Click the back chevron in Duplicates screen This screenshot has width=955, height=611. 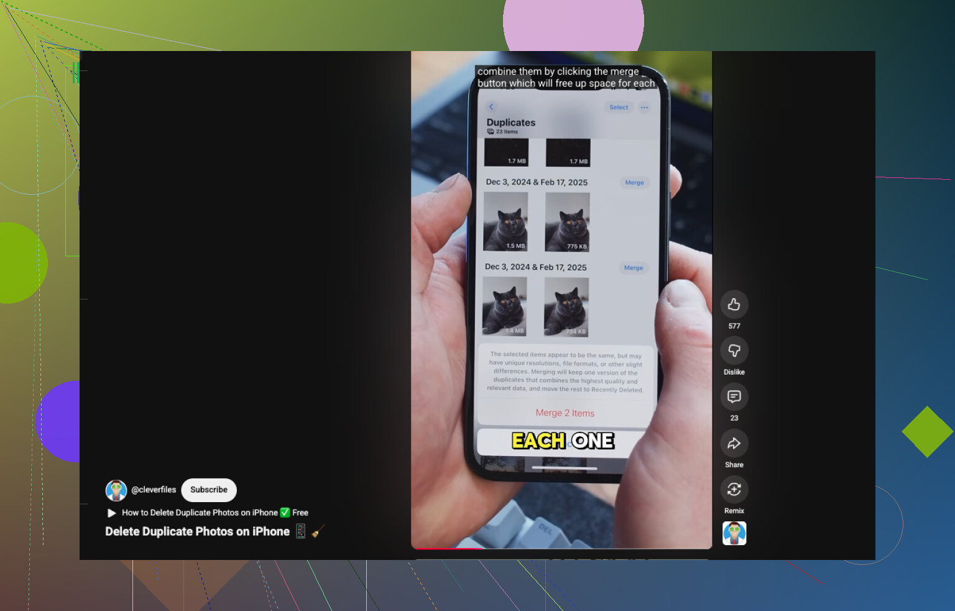click(x=491, y=107)
